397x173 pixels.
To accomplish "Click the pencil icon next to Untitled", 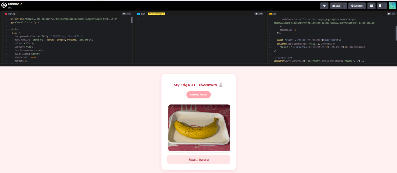I will 21,3.
